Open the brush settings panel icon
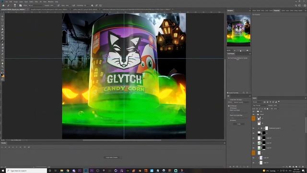This screenshot has width=307, height=173. 21,5
